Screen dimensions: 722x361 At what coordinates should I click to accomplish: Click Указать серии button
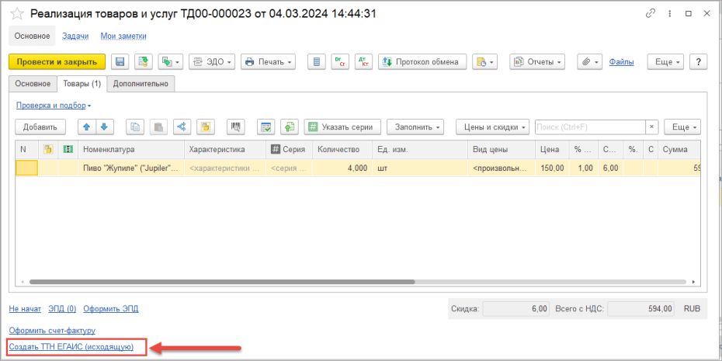coord(342,127)
